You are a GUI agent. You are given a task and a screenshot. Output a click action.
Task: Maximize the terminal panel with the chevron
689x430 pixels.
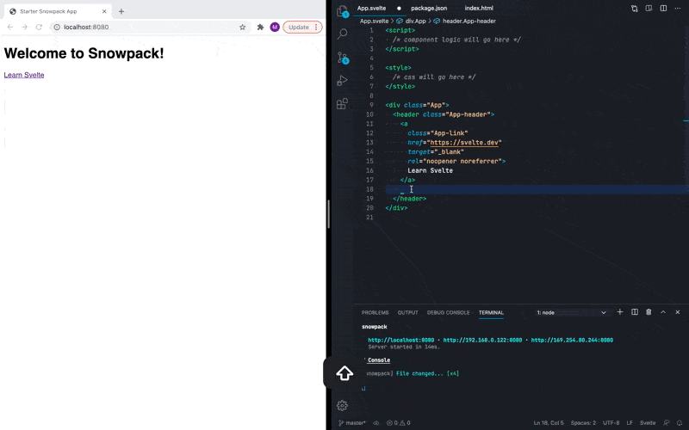[663, 312]
